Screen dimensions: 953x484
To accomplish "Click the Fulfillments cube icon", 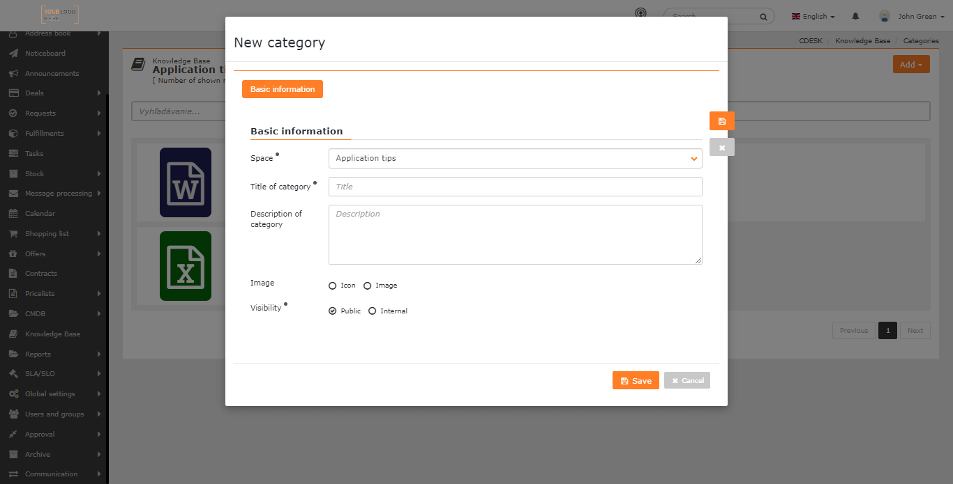I will [13, 133].
